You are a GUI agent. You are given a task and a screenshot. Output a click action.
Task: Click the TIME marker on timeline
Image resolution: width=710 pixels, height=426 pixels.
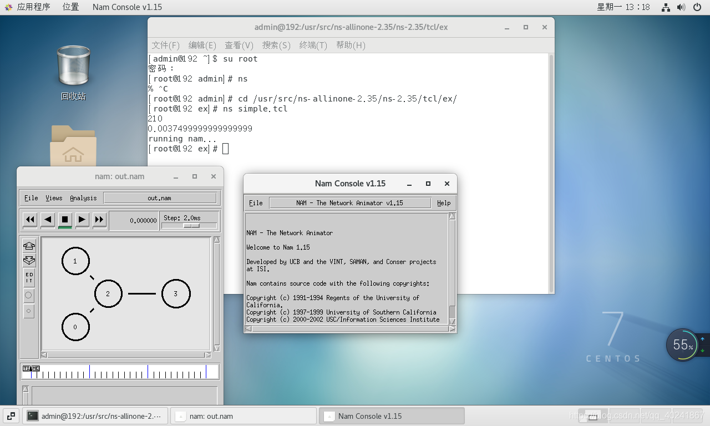[31, 368]
